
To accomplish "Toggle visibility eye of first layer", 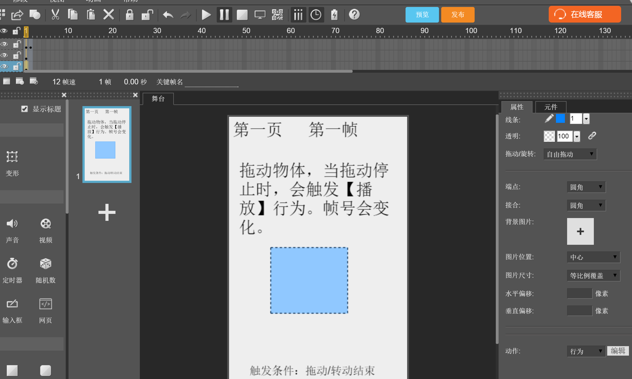I will coord(4,44).
